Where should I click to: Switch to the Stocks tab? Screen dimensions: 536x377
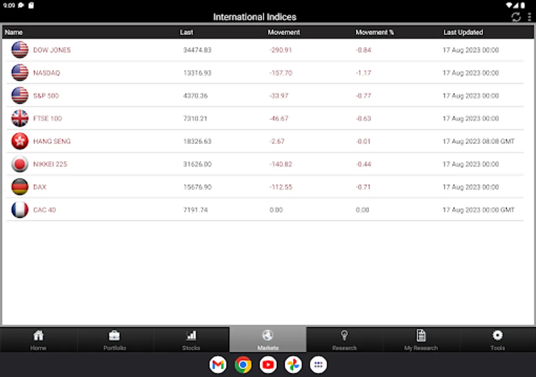click(191, 340)
